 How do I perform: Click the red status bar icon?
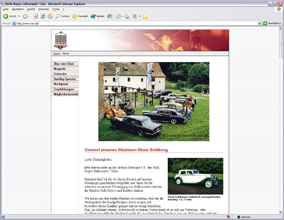click(x=228, y=217)
